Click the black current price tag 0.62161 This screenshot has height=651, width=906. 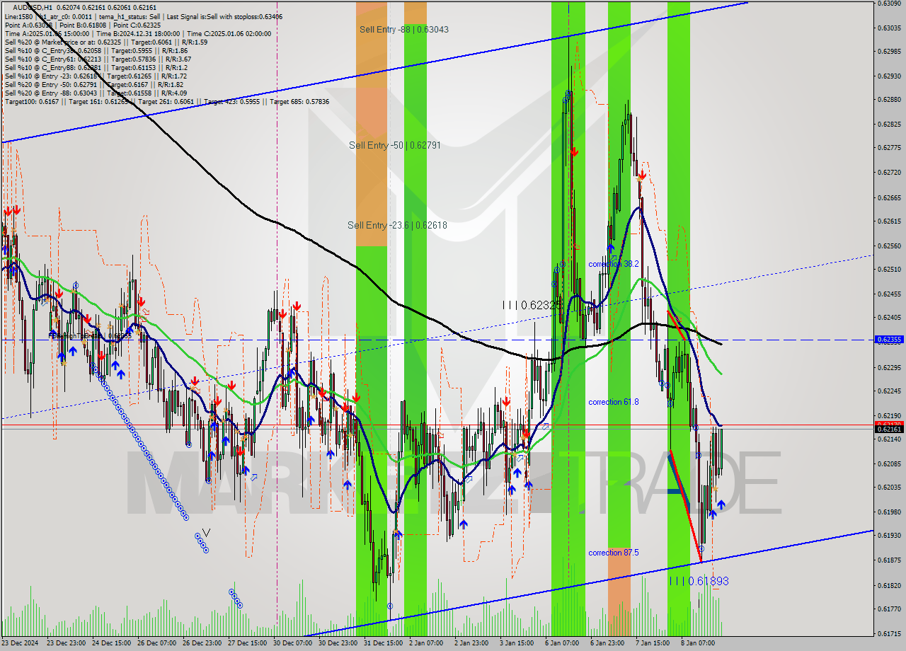click(x=890, y=429)
